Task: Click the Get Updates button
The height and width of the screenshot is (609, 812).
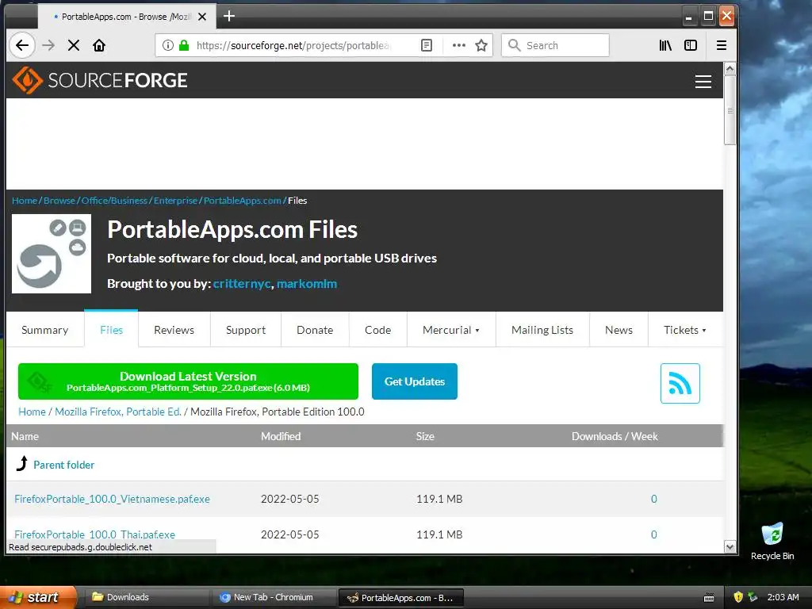Action: pos(414,381)
